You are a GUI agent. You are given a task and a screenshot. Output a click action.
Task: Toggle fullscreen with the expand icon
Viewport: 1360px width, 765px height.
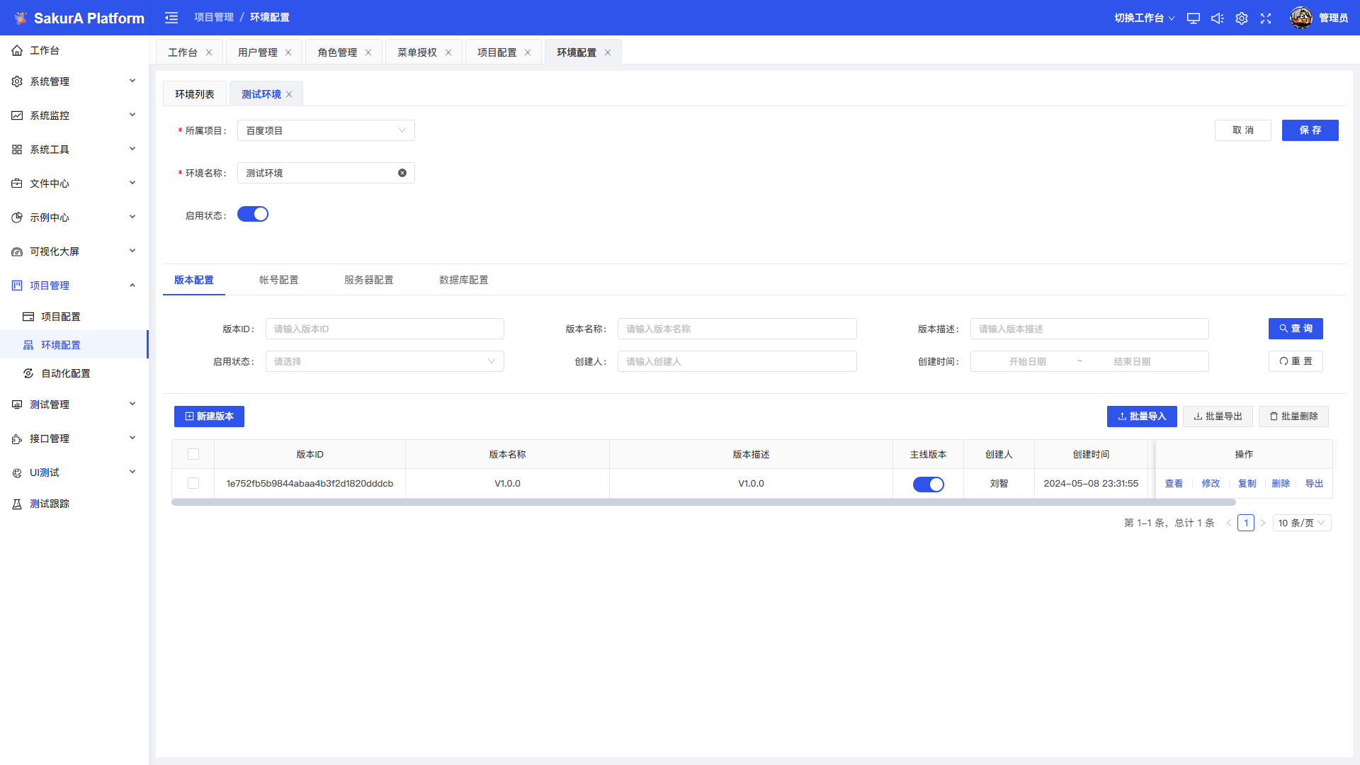(x=1266, y=18)
